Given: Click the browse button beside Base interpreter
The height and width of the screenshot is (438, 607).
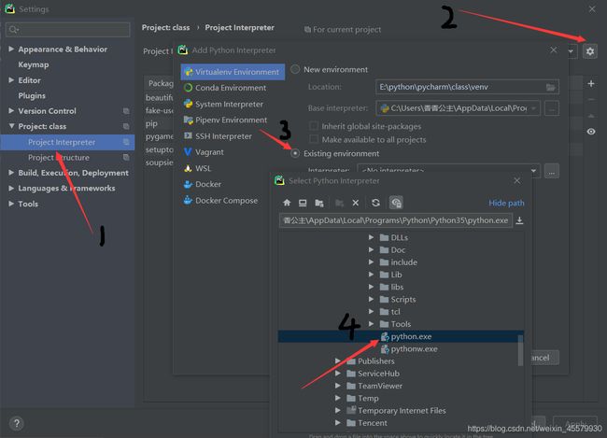Looking at the screenshot, I should [552, 108].
